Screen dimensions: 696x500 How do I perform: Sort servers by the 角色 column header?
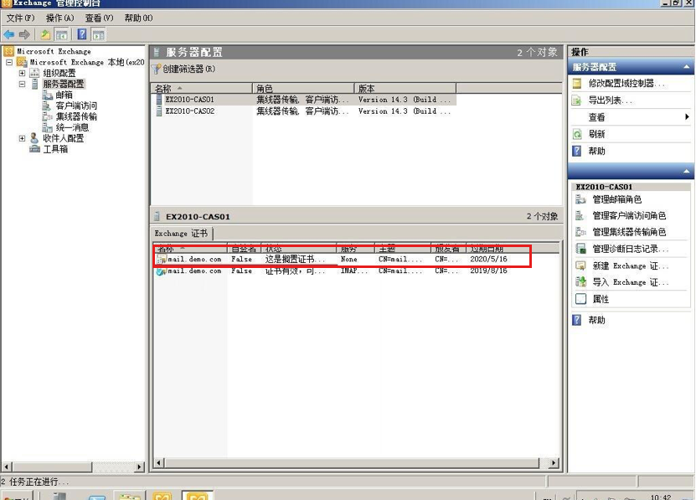304,89
